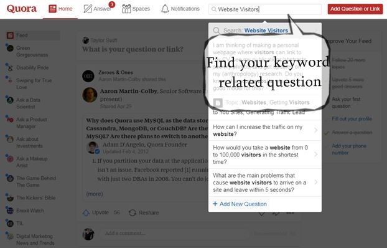Open Ask a Product Manager space
Viewport: 387px width, 248px height.
coord(32,123)
